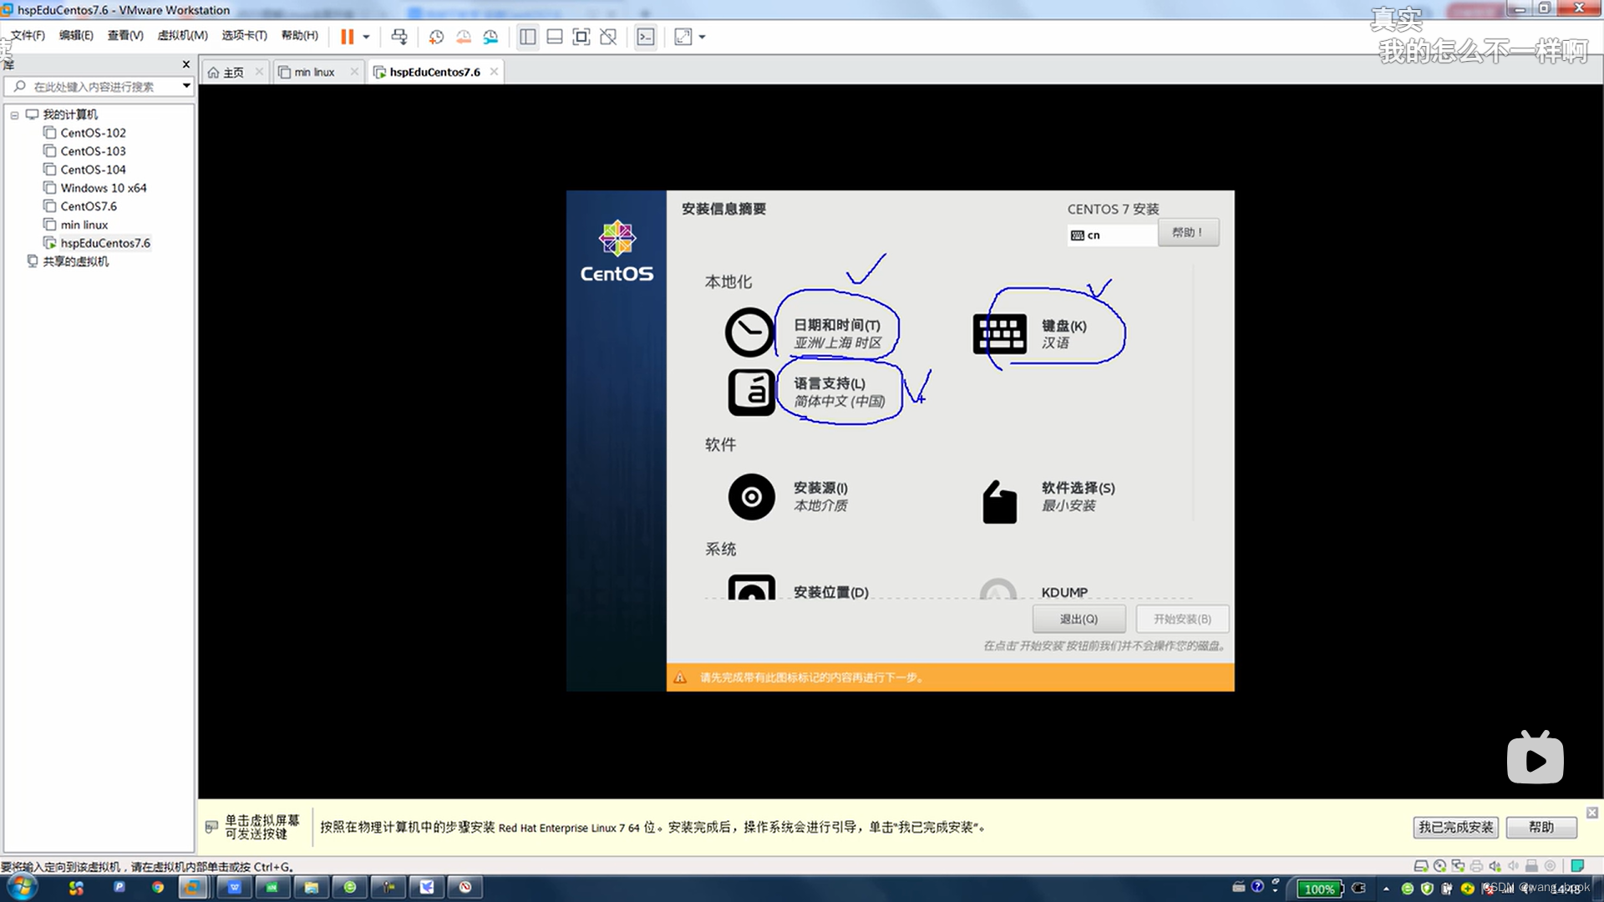Open the 编辑(E) menu
Image resolution: width=1604 pixels, height=902 pixels.
tap(76, 35)
